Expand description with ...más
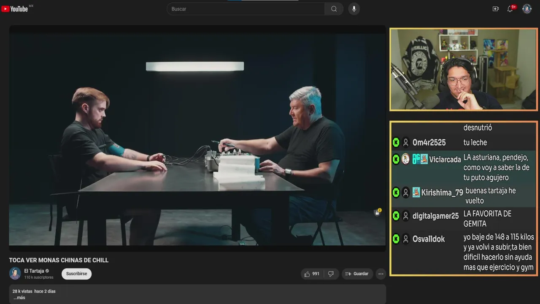Screen dimensions: 540x304 (19, 298)
